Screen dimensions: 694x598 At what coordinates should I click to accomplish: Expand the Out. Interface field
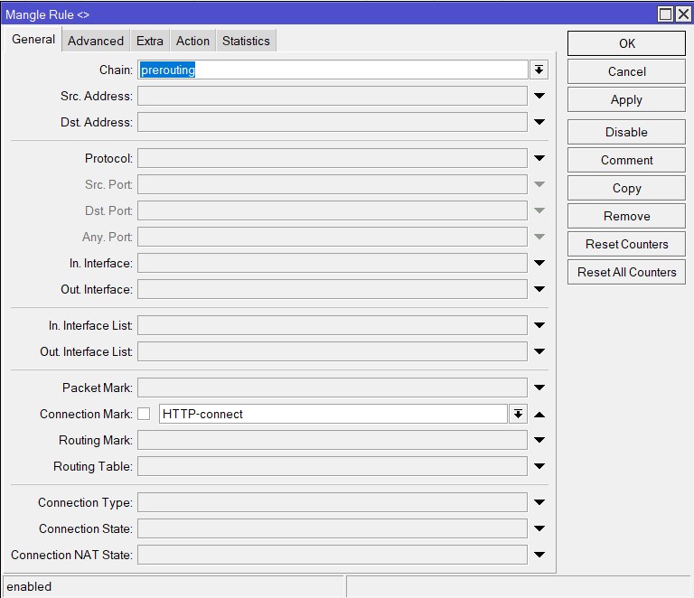pyautogui.click(x=539, y=289)
